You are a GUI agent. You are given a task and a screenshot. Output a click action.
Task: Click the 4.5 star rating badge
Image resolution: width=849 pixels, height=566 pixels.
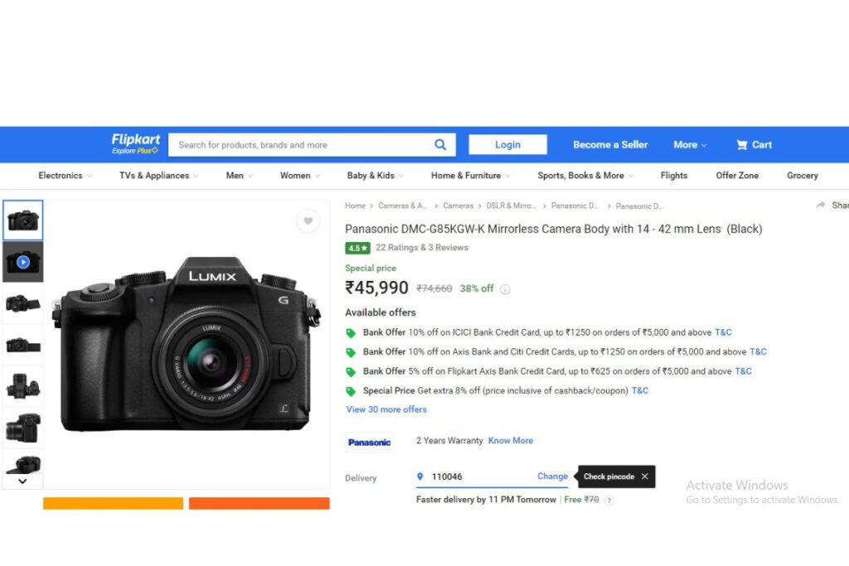coord(357,248)
